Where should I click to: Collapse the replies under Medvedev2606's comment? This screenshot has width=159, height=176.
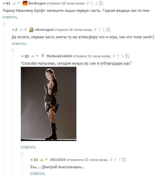tap(22, 154)
